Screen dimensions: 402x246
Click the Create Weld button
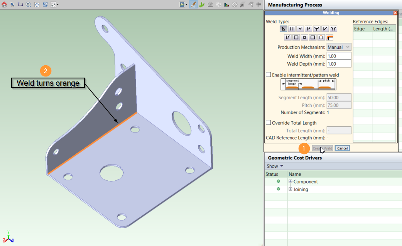(322, 148)
